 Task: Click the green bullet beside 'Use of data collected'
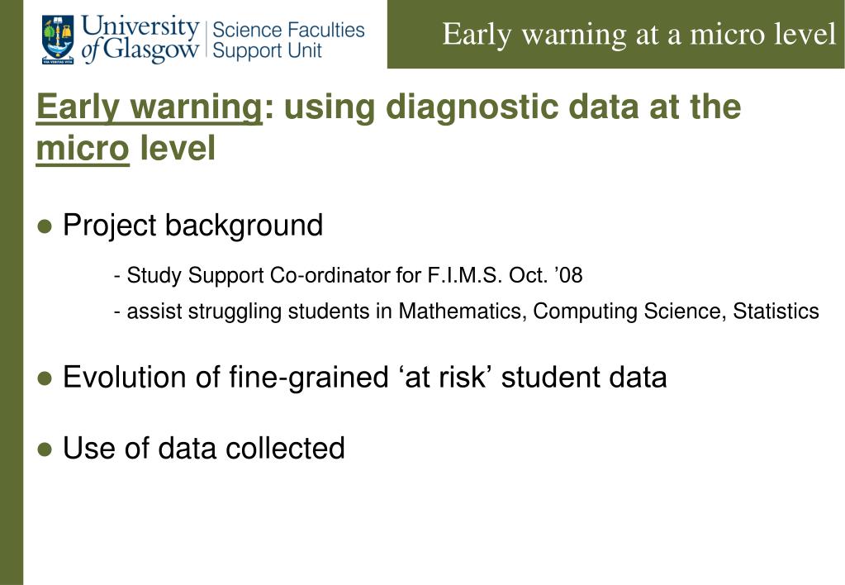click(45, 449)
